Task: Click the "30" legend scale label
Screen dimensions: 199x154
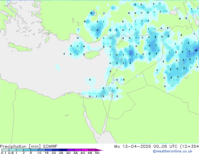Action: [68, 153]
